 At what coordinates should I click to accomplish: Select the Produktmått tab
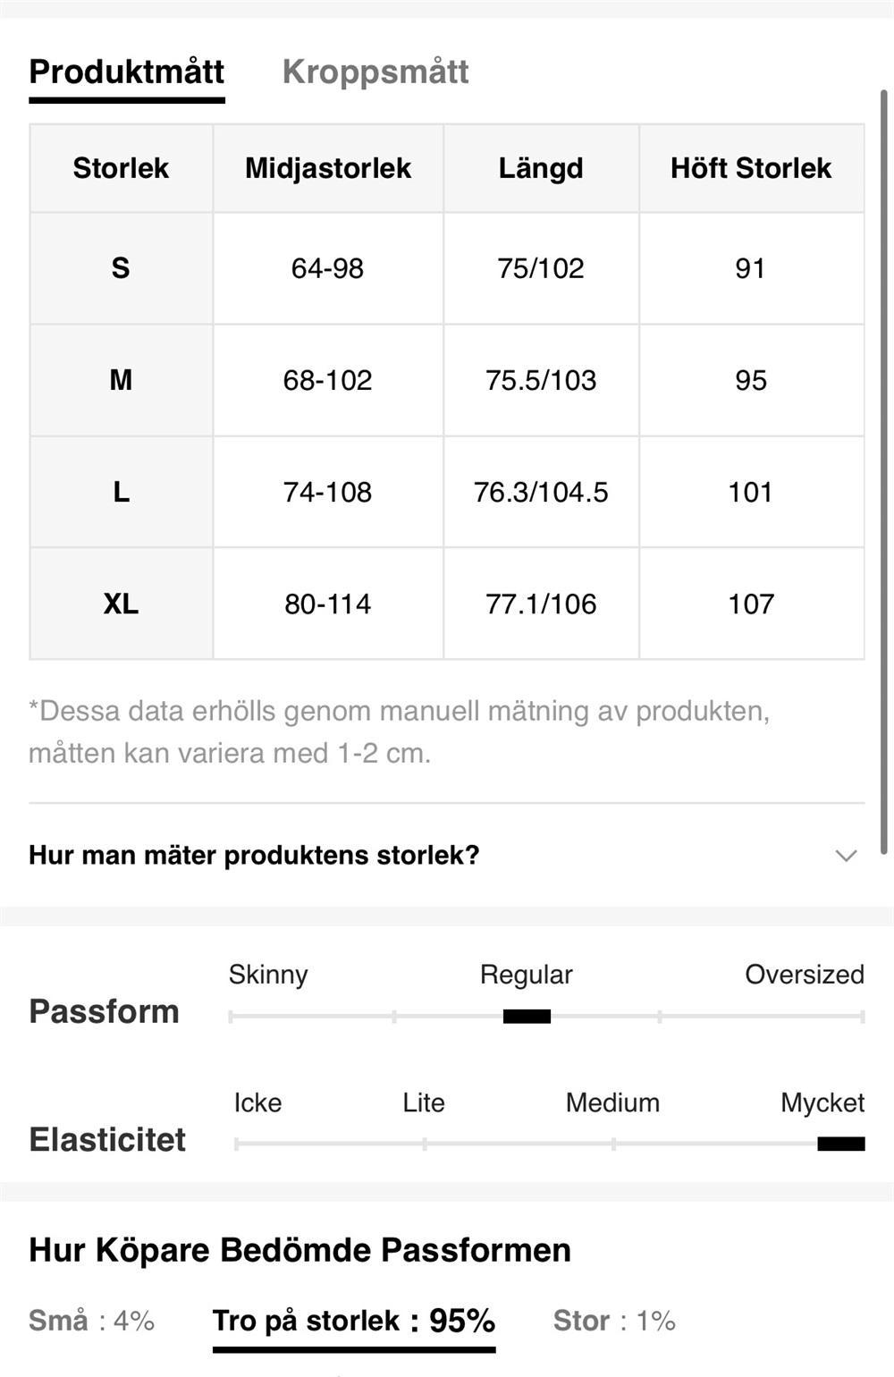coord(127,72)
